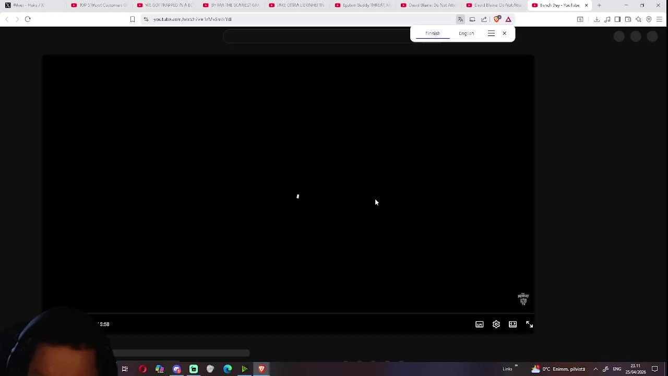Image resolution: width=668 pixels, height=376 pixels.
Task: Open Leo AI sparkle icon
Action: pyautogui.click(x=638, y=19)
